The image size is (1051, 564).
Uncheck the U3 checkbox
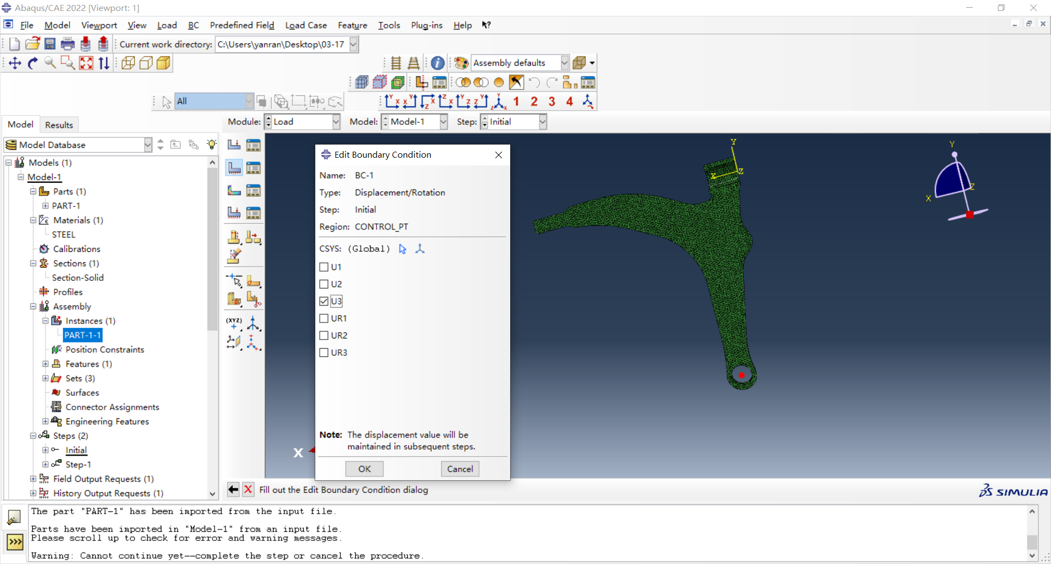tap(324, 301)
